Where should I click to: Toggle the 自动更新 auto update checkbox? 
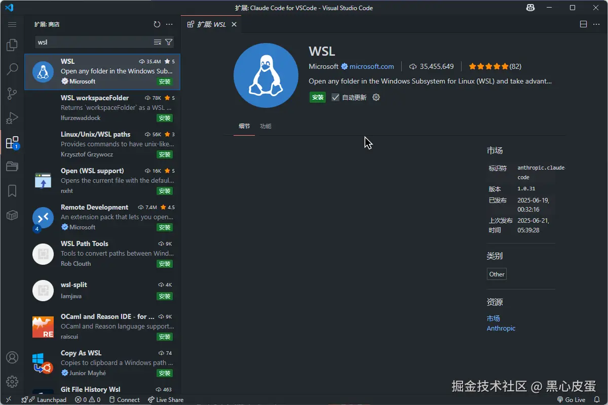pyautogui.click(x=335, y=97)
